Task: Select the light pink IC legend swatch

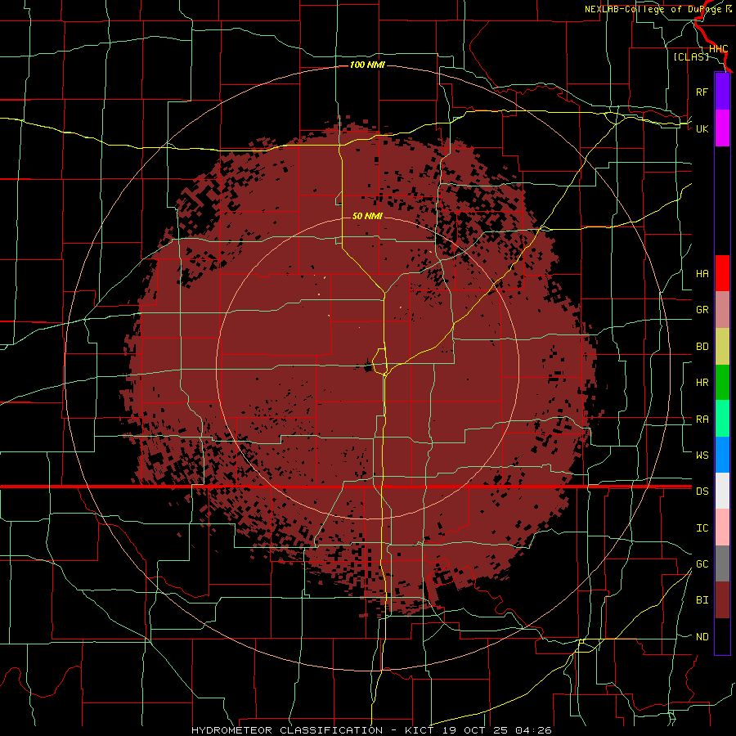Action: pos(722,527)
